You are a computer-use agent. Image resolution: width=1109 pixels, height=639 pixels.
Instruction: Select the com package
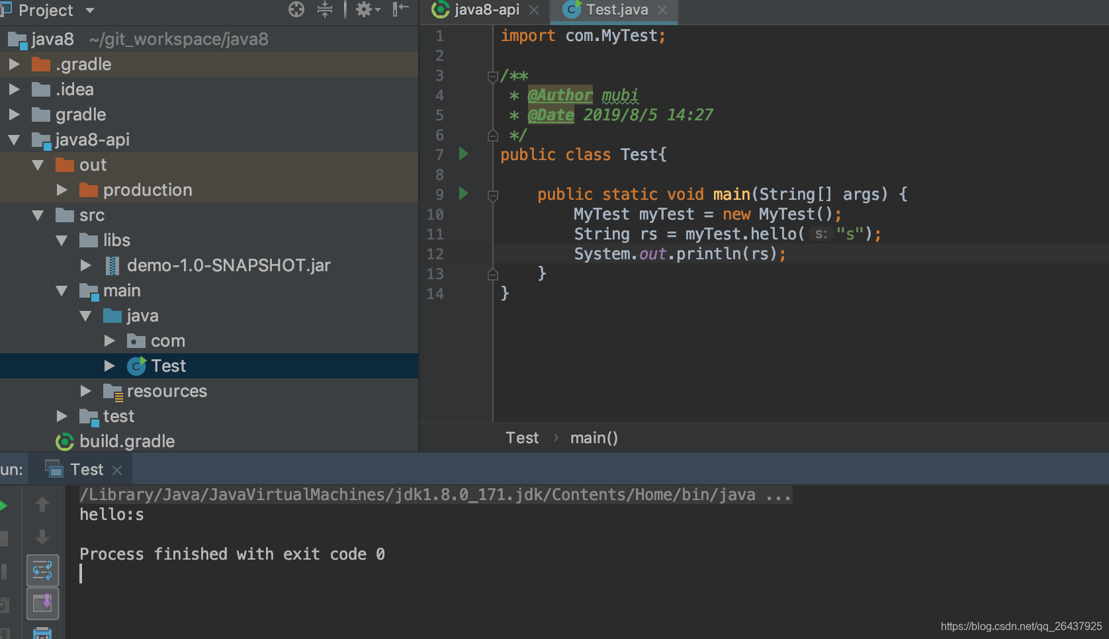point(209,341)
